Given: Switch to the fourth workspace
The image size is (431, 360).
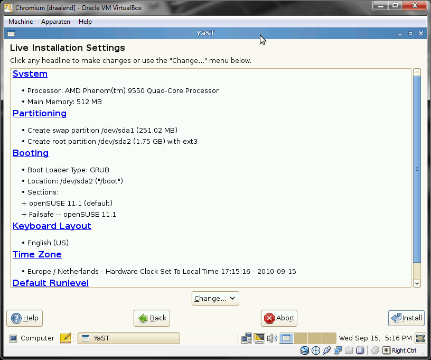Looking at the screenshot, I should click(329, 338).
